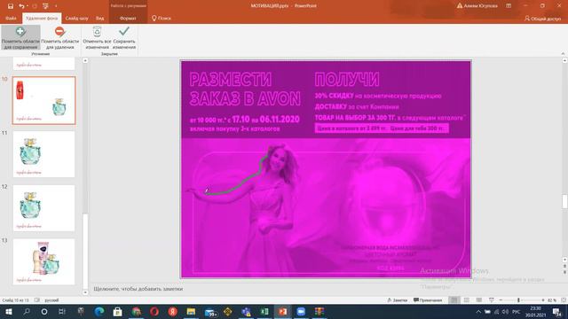Open zoom dialog via percentage value
The height and width of the screenshot is (319, 568).
click(x=552, y=300)
